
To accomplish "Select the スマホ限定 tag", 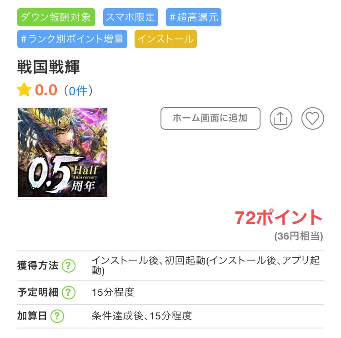I will coord(130,17).
